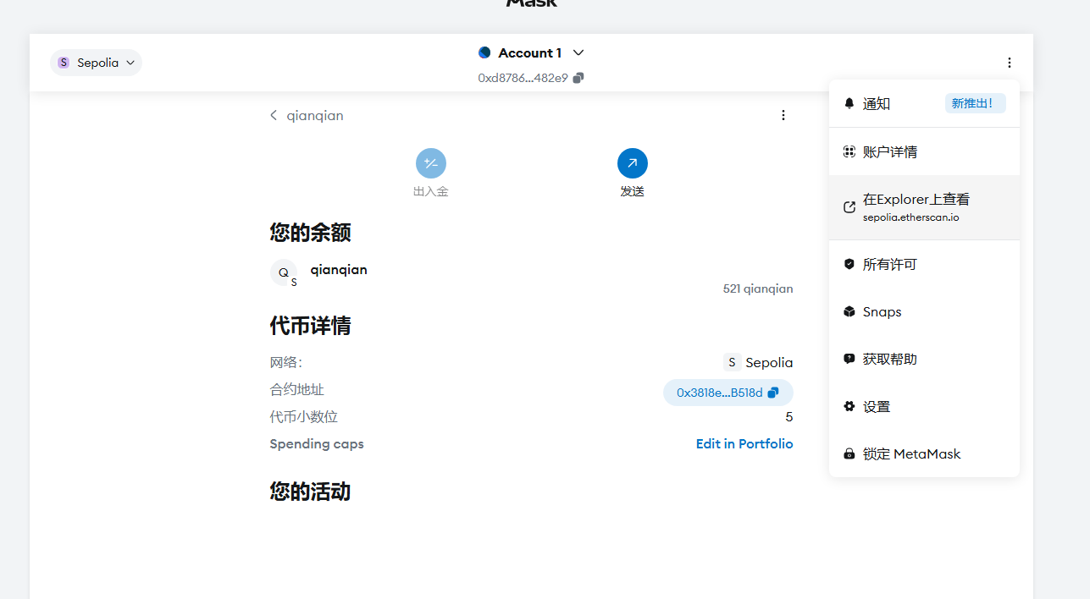1090x599 pixels.
Task: Click the 发送 send arrow button
Action: tap(632, 163)
